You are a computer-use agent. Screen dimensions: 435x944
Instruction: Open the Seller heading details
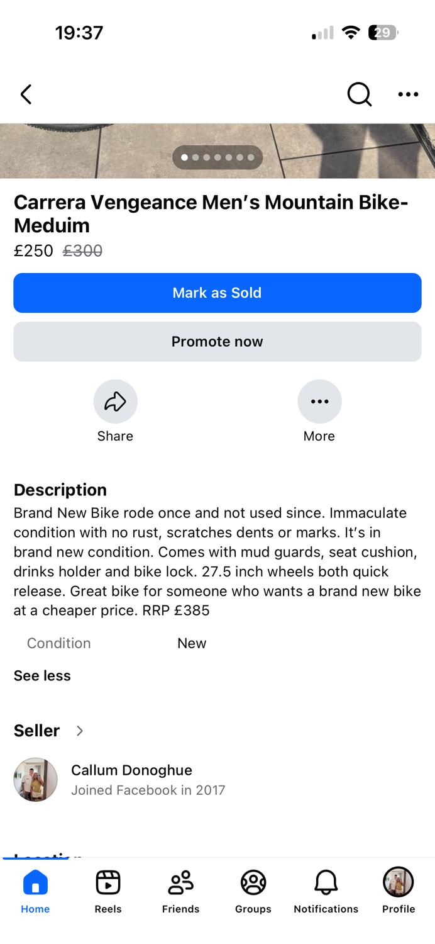pos(36,731)
